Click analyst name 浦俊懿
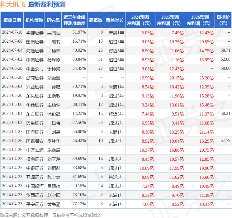Screen dimensions: 232x218 click(x=54, y=114)
